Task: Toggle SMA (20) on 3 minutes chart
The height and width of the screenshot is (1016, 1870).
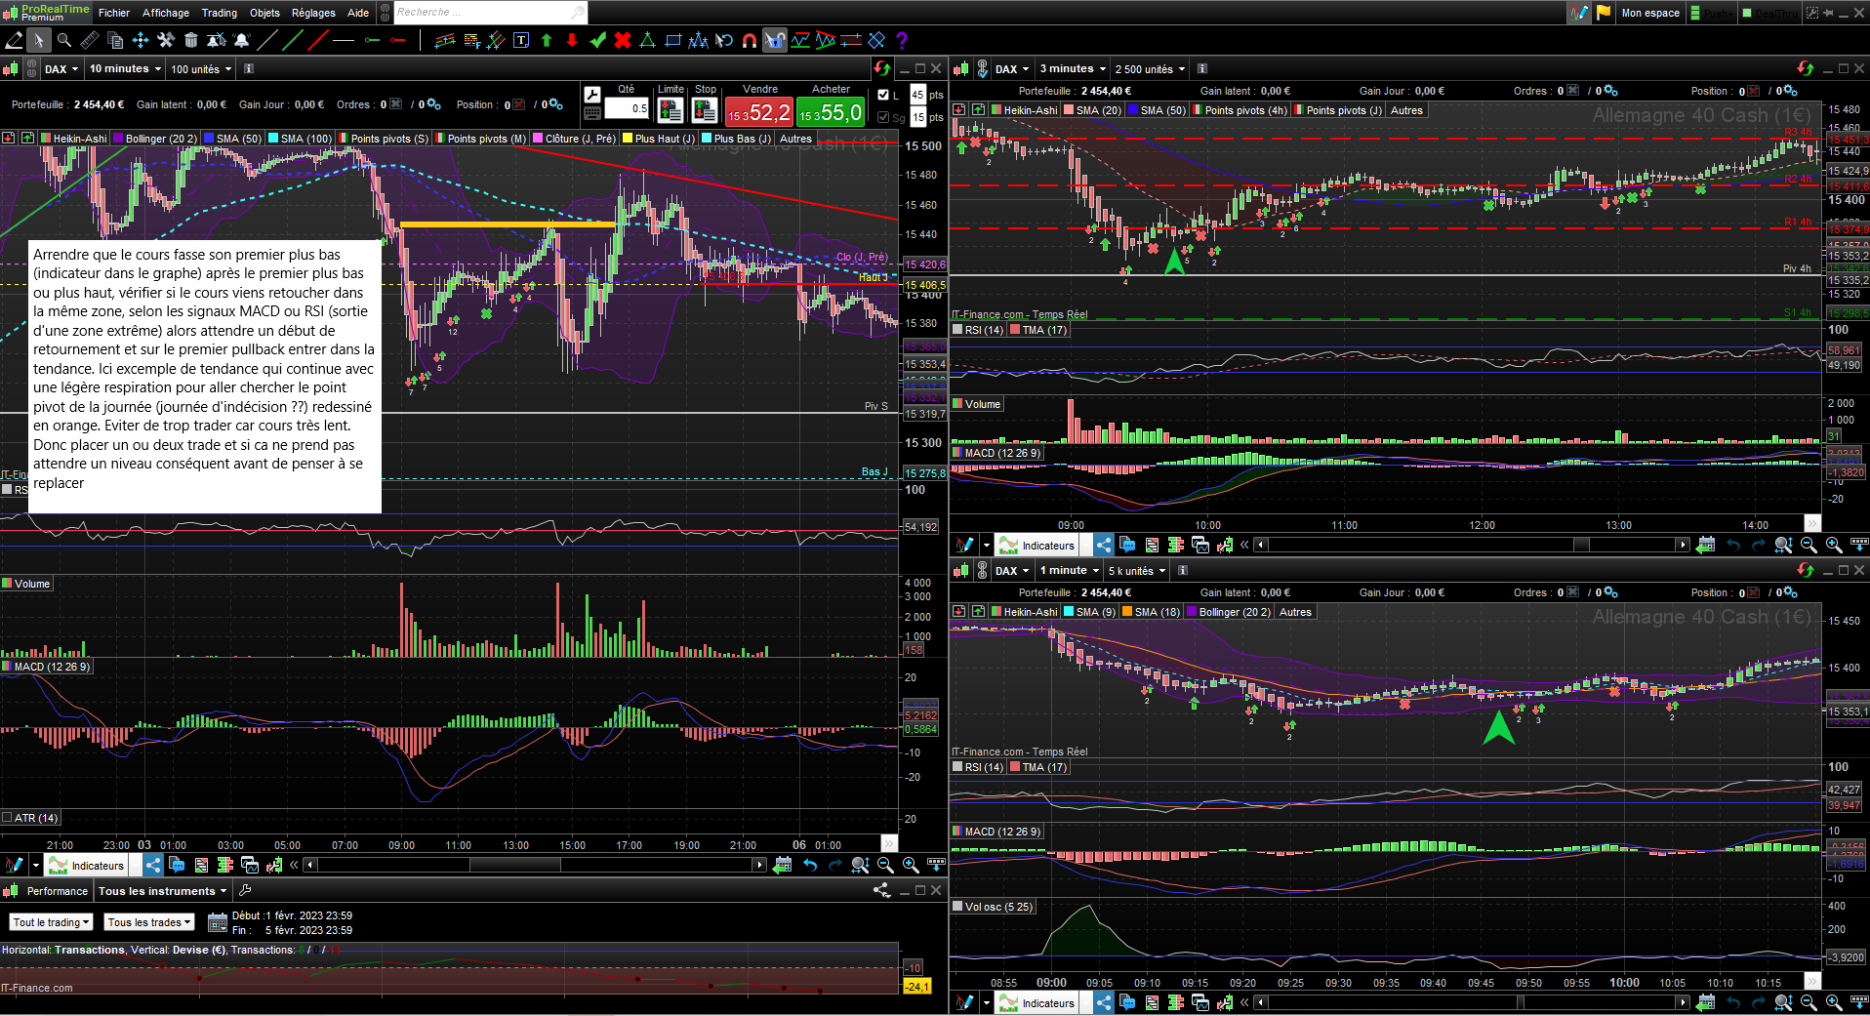Action: click(x=1092, y=110)
